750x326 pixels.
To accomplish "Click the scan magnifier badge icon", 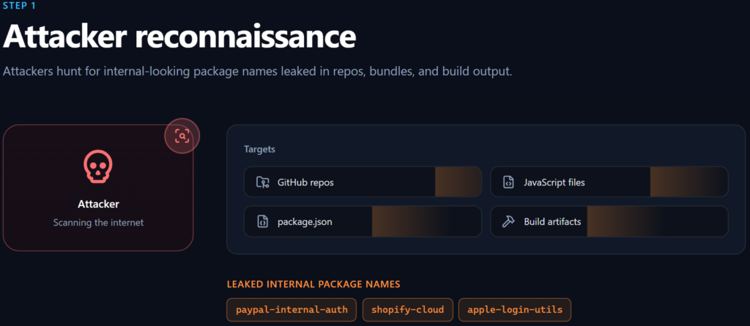I will 182,136.
